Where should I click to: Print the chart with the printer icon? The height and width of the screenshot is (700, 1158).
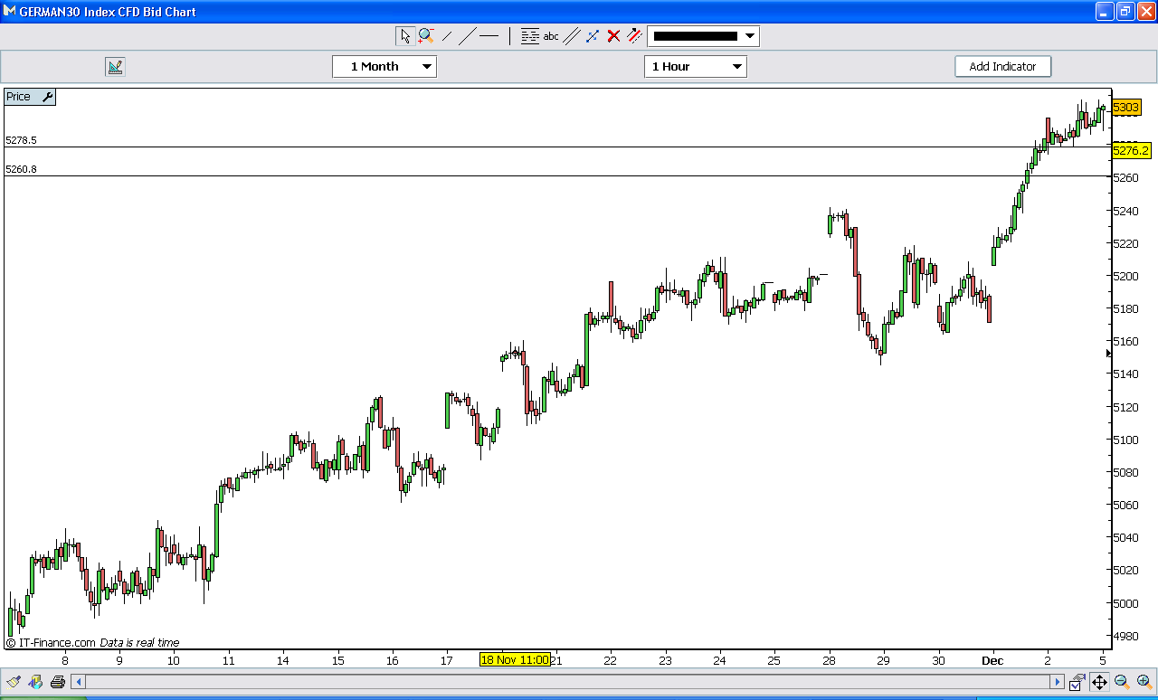tap(58, 682)
